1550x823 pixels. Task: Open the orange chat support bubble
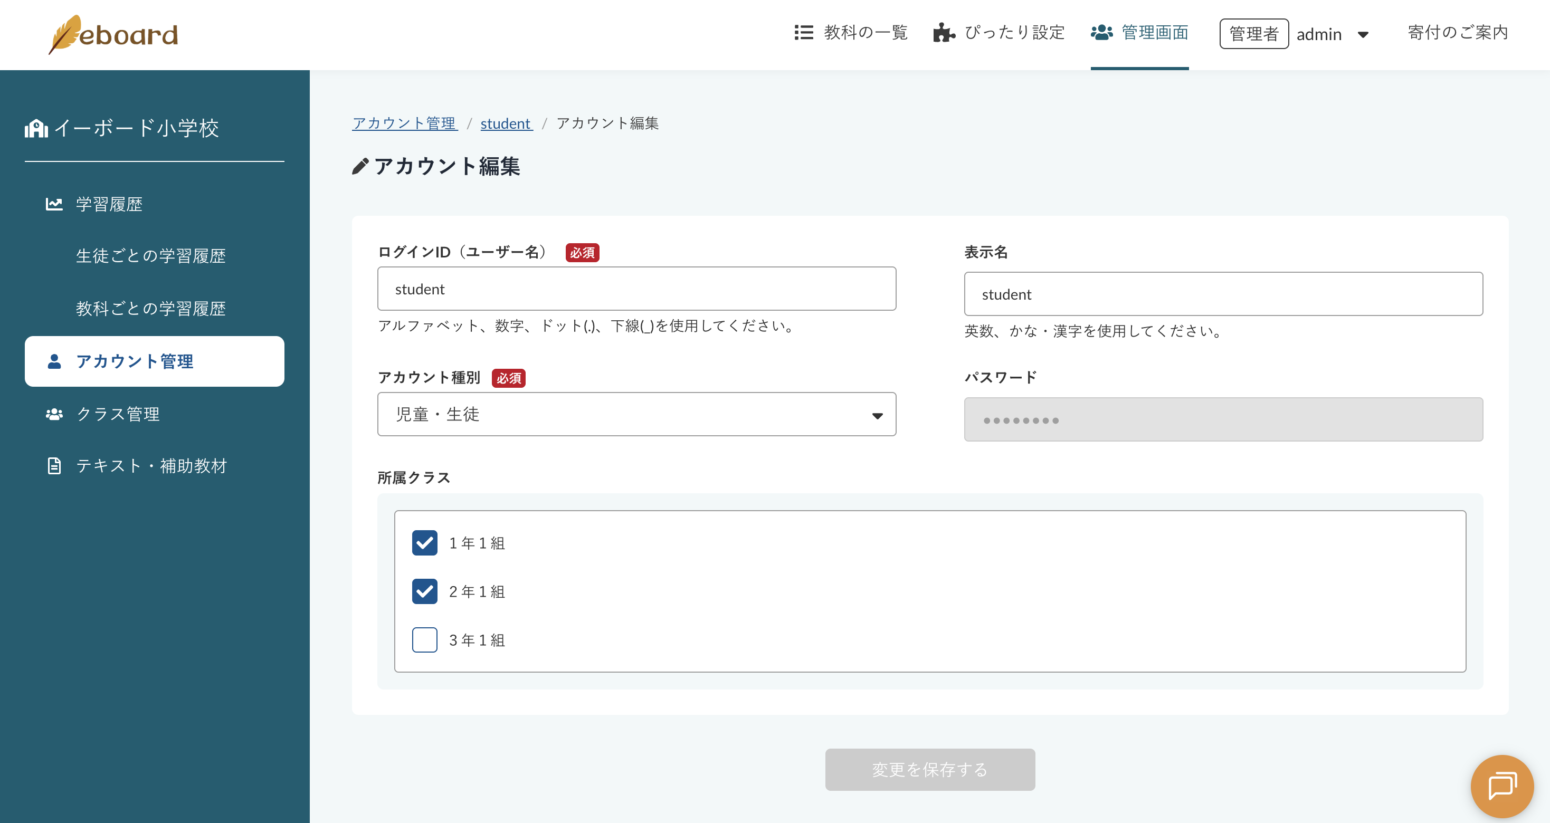1502,786
